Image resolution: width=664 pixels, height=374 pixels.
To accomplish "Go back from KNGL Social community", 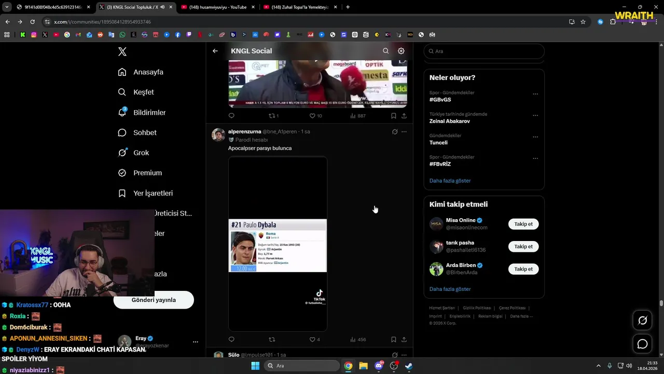I will pyautogui.click(x=215, y=51).
